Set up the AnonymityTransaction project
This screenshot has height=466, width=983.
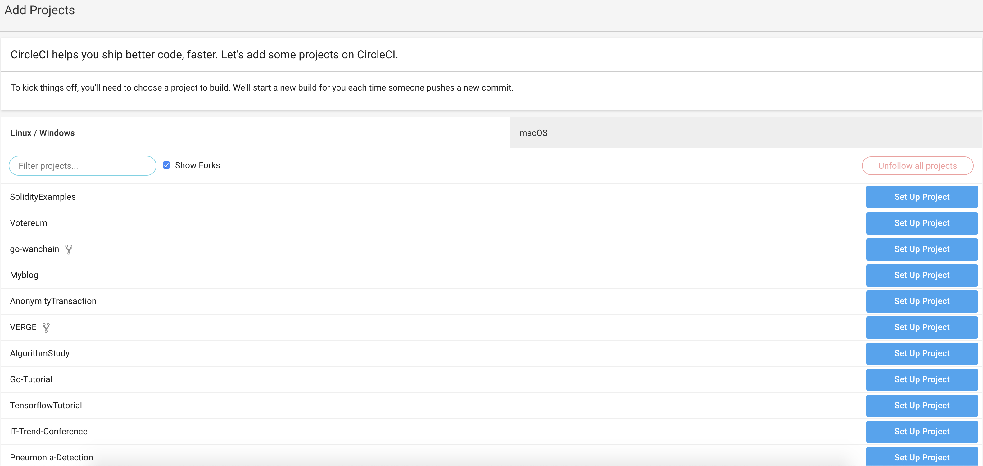[x=922, y=301]
